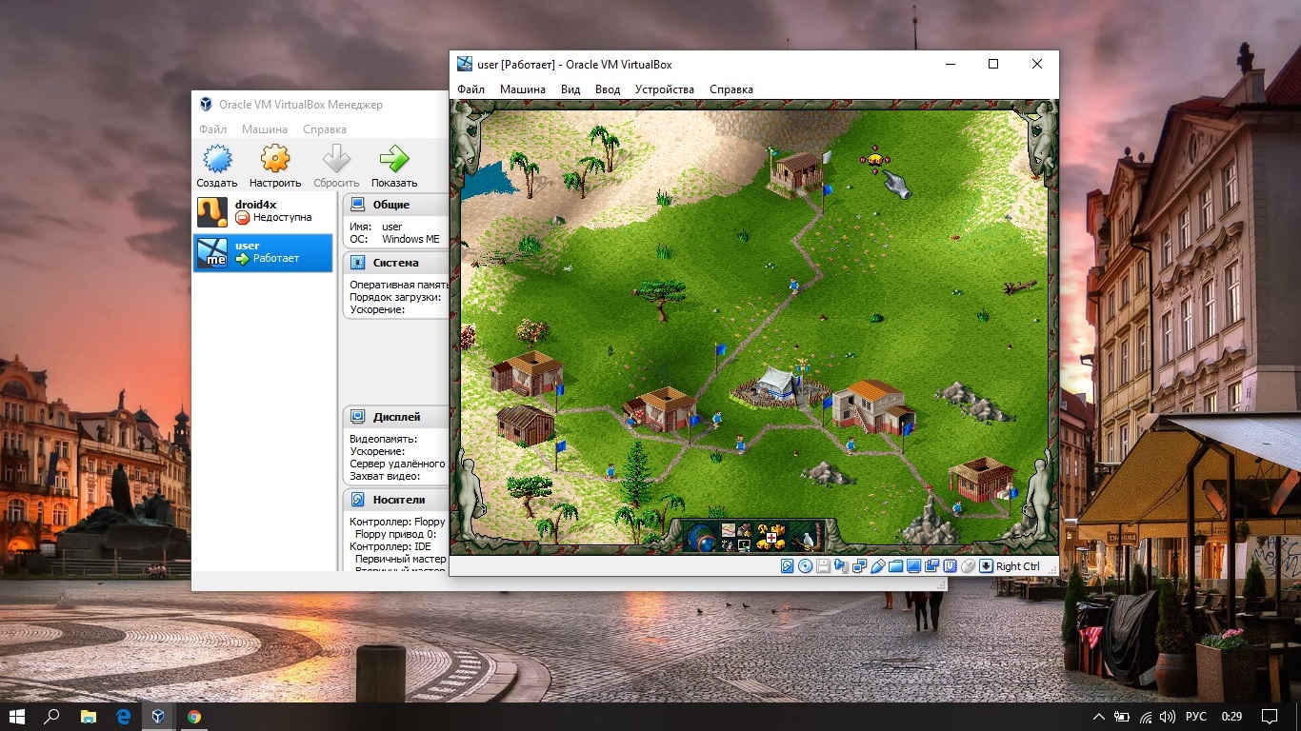Show hidden tray icons chevron
The height and width of the screenshot is (731, 1301).
(1099, 716)
